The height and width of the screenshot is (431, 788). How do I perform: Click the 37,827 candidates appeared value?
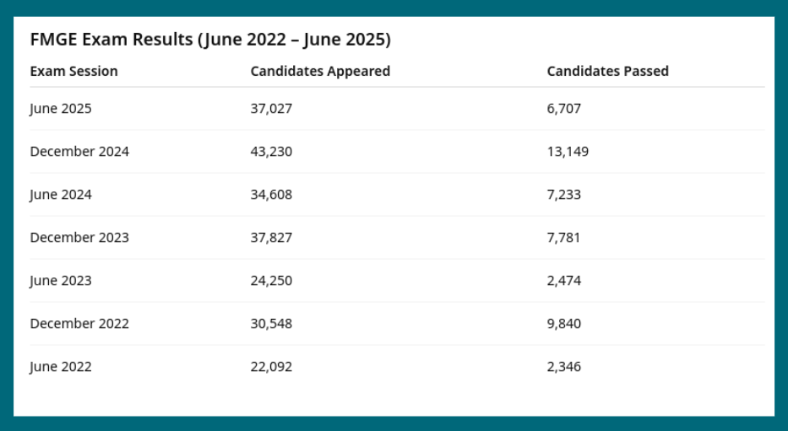pos(271,238)
